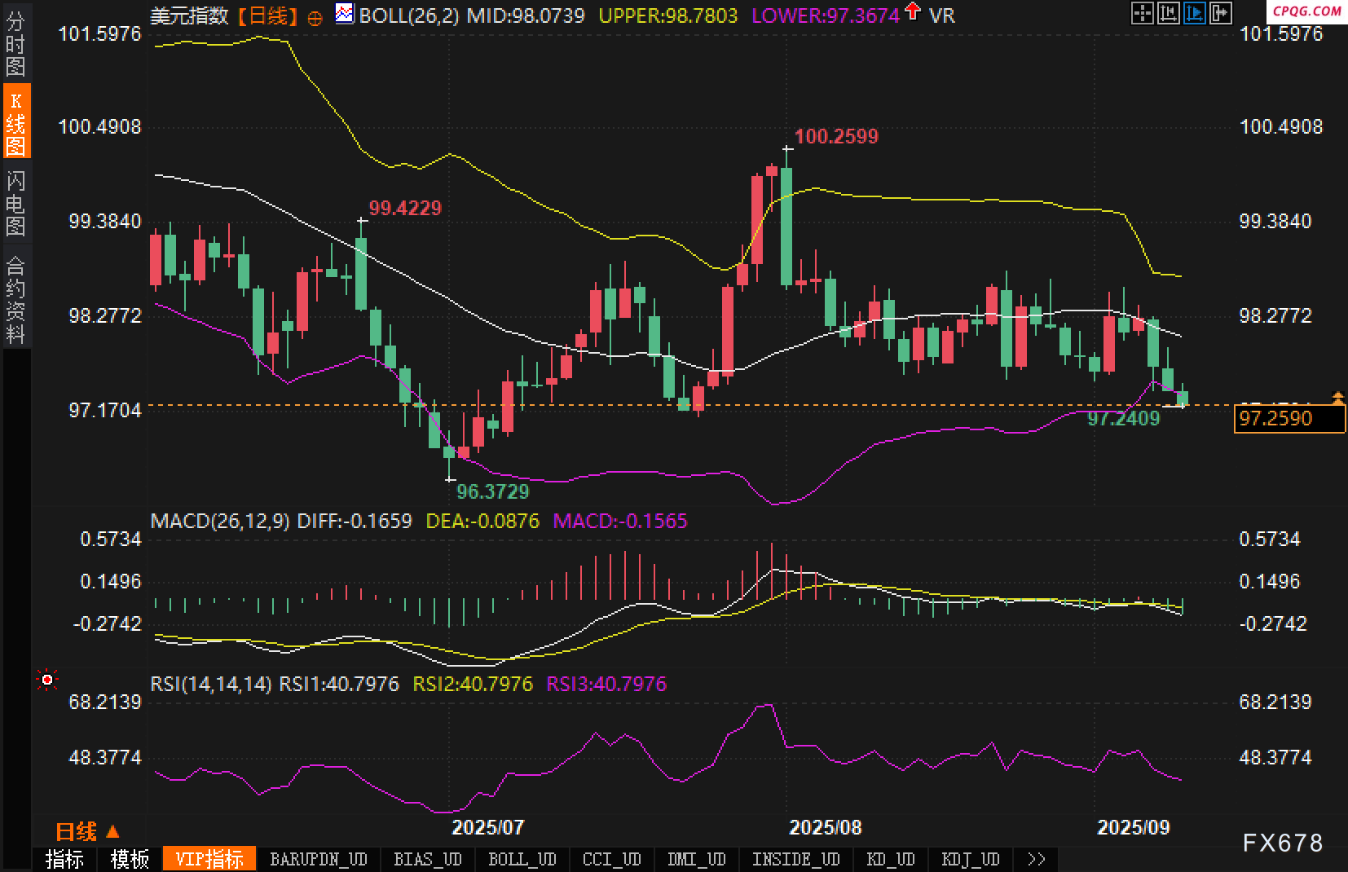Open the 指标 tab
Screen dimensions: 1348x872
(64, 859)
